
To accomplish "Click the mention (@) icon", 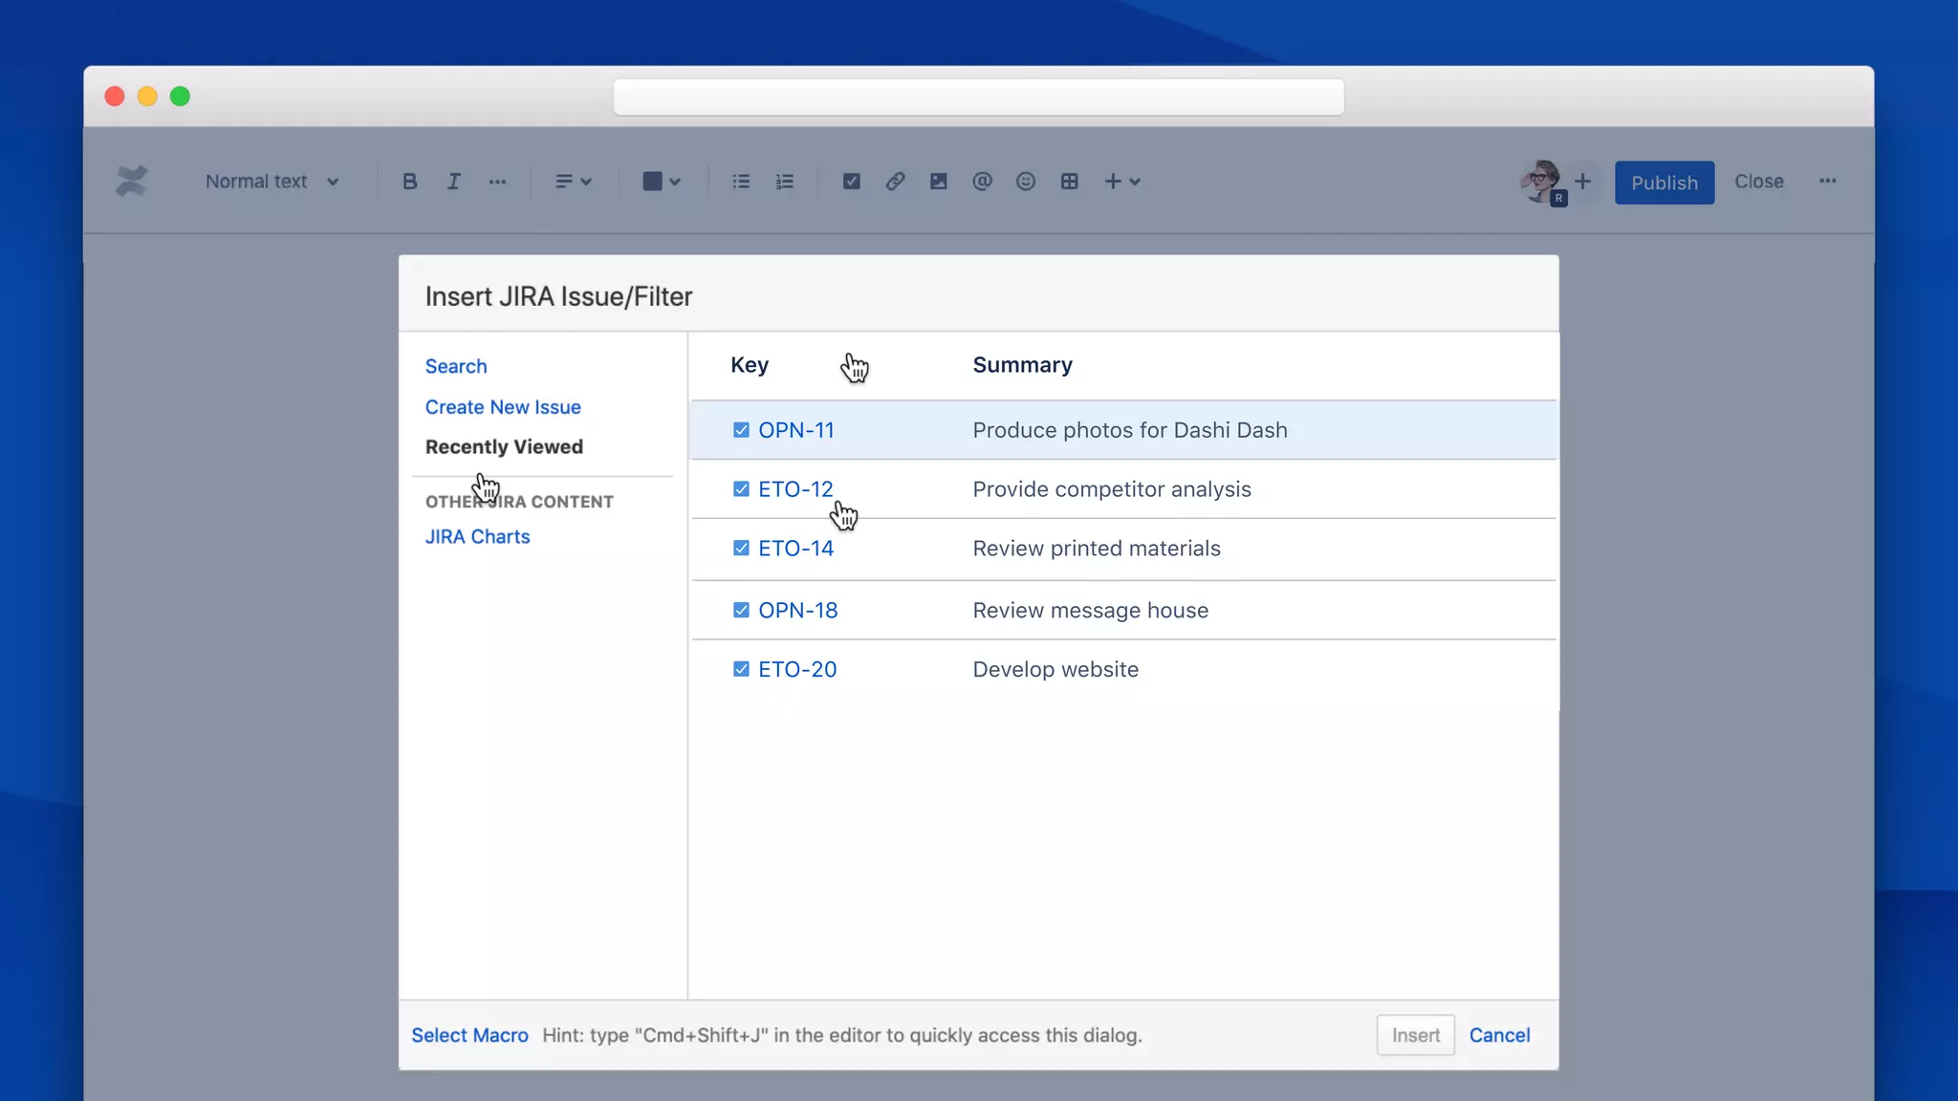I will (x=982, y=182).
